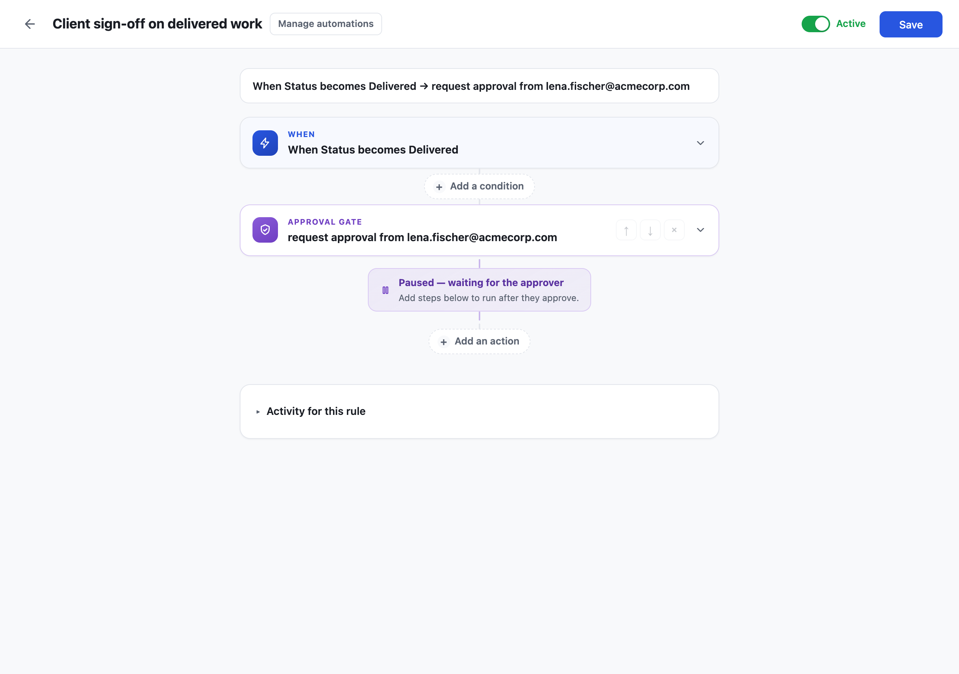Move the approval gate step down
The height and width of the screenshot is (674, 959).
click(x=650, y=230)
